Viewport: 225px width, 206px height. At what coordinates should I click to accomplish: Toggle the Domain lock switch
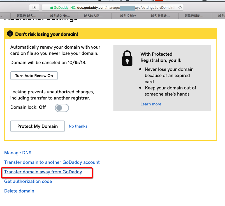(x=62, y=108)
